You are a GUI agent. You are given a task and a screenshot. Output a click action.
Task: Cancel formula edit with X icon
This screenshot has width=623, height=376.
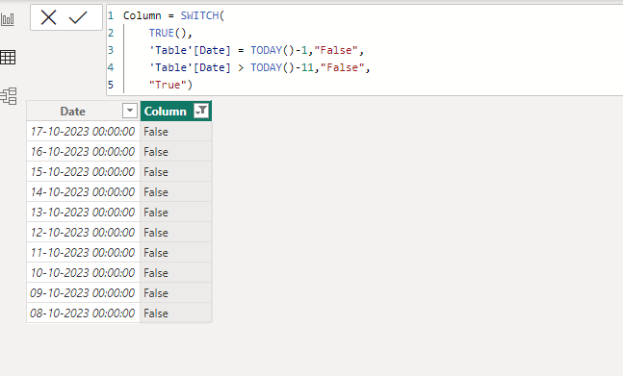tap(48, 17)
